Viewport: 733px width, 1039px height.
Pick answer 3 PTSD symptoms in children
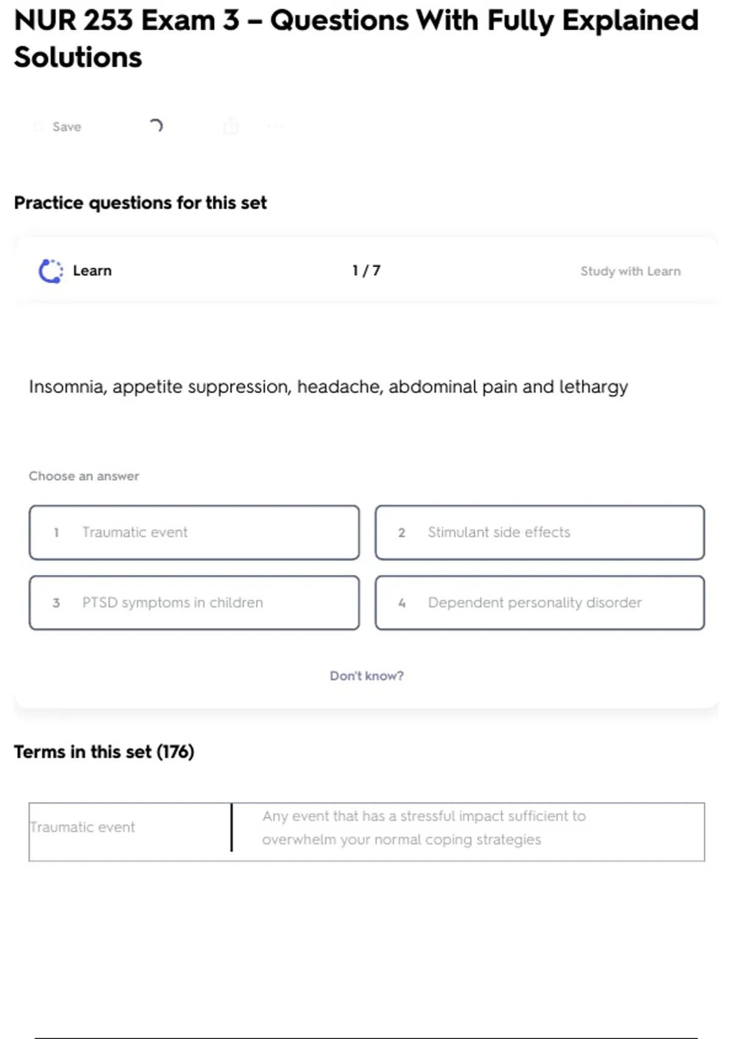click(194, 603)
